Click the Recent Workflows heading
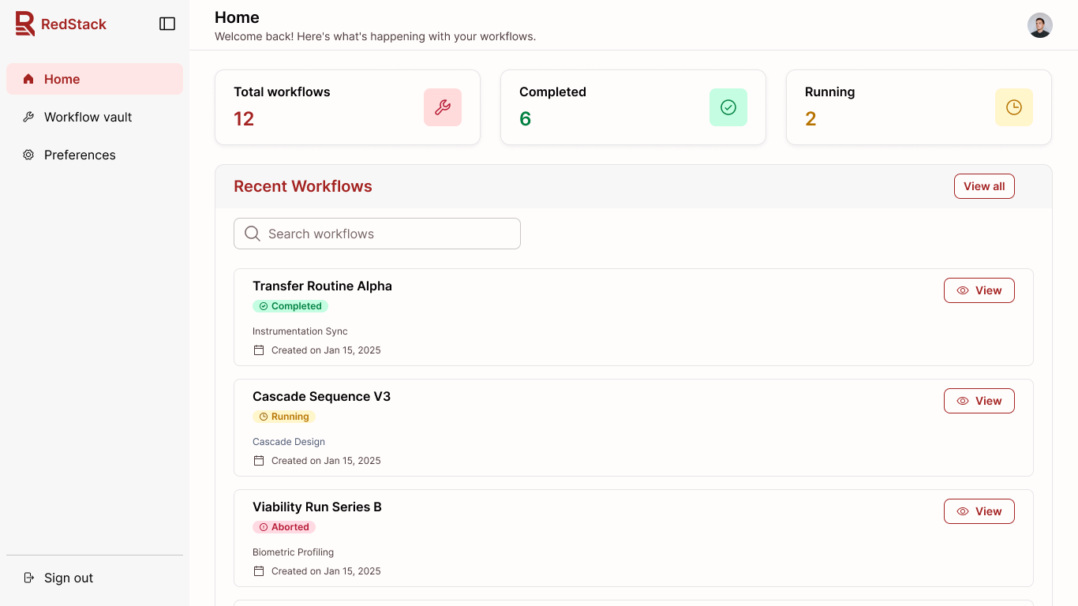Viewport: 1078px width, 606px height. coord(303,186)
